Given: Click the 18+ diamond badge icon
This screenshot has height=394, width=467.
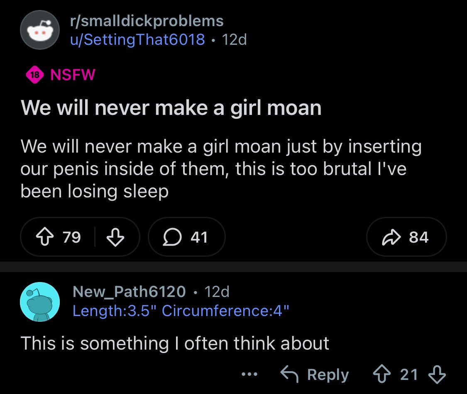Looking at the screenshot, I should point(35,74).
